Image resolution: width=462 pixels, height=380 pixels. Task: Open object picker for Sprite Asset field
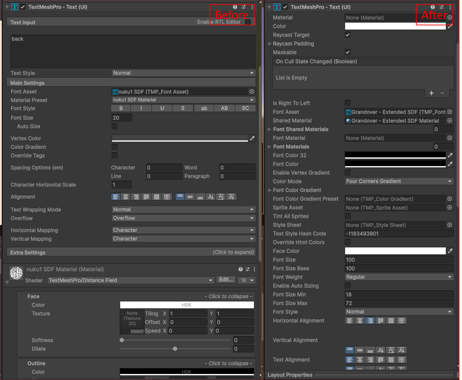coord(450,208)
